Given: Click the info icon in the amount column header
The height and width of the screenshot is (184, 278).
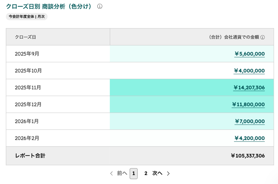Looking at the screenshot, I should coord(262,37).
